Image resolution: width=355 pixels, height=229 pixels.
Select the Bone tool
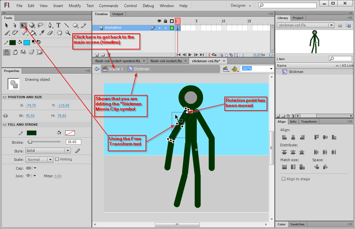point(24,33)
